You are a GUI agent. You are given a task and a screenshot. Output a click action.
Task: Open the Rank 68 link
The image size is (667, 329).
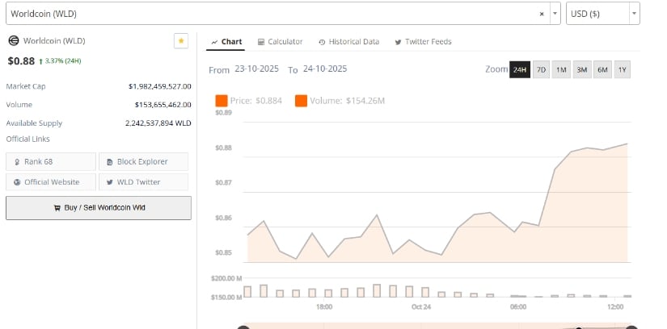(x=51, y=161)
